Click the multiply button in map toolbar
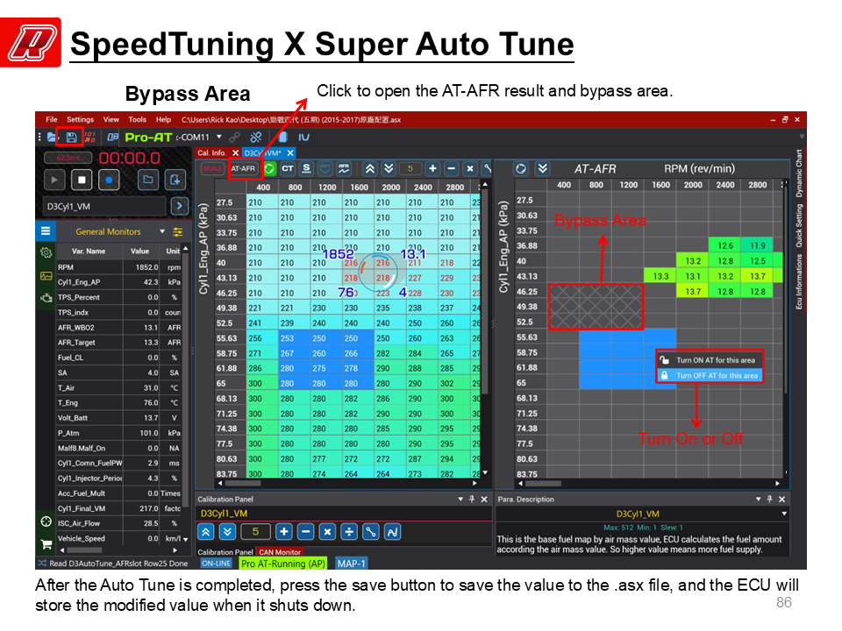This screenshot has height=631, width=842. point(470,169)
